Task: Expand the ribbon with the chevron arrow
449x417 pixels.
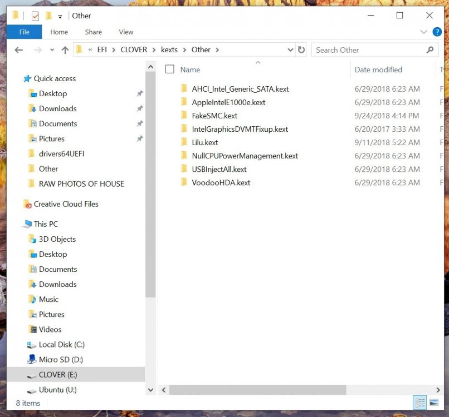Action: [423, 32]
